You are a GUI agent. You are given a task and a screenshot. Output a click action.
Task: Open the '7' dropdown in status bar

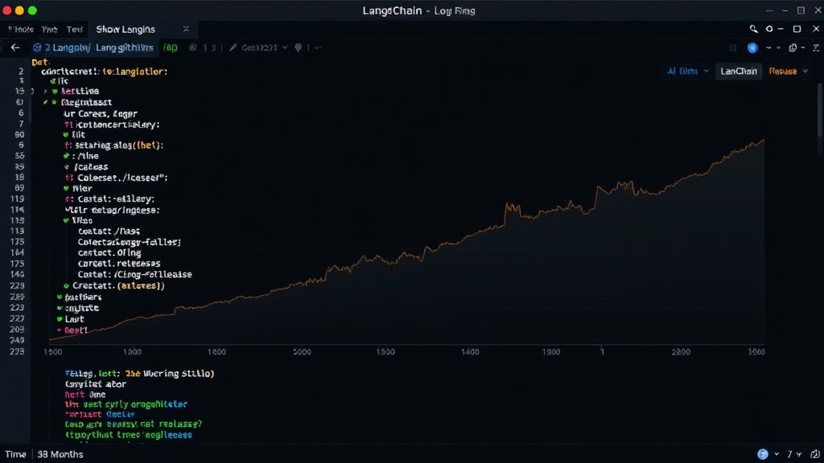[x=794, y=454]
